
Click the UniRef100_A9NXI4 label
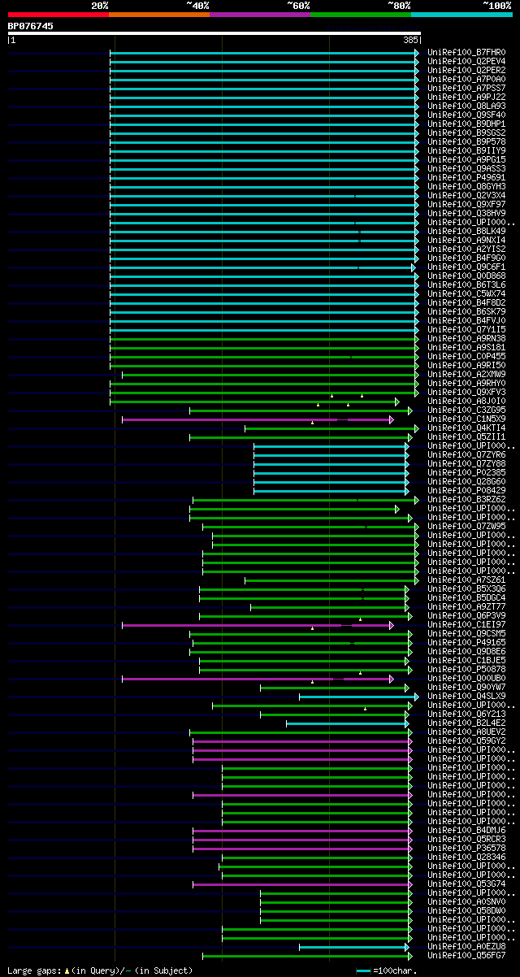click(x=466, y=240)
